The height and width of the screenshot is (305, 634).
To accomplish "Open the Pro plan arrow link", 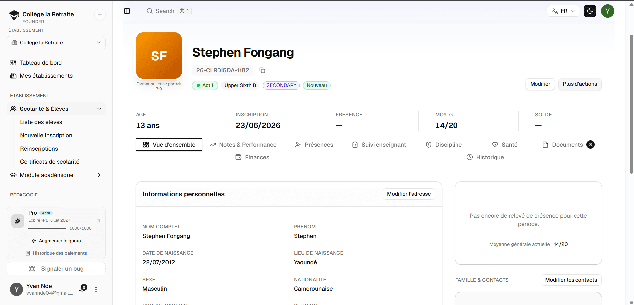I will pyautogui.click(x=98, y=221).
